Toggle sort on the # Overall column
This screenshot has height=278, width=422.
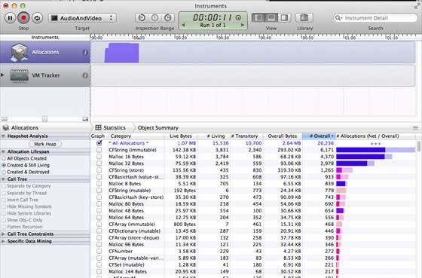click(x=319, y=136)
